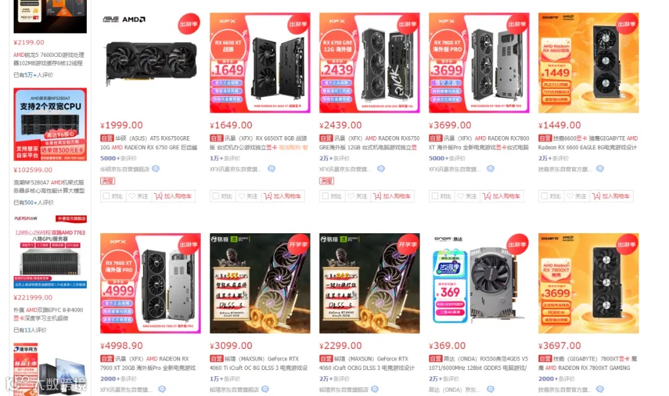Click heart follow icon for XFX RX7800 XT
This screenshot has height=396, width=669.
[x=461, y=196]
